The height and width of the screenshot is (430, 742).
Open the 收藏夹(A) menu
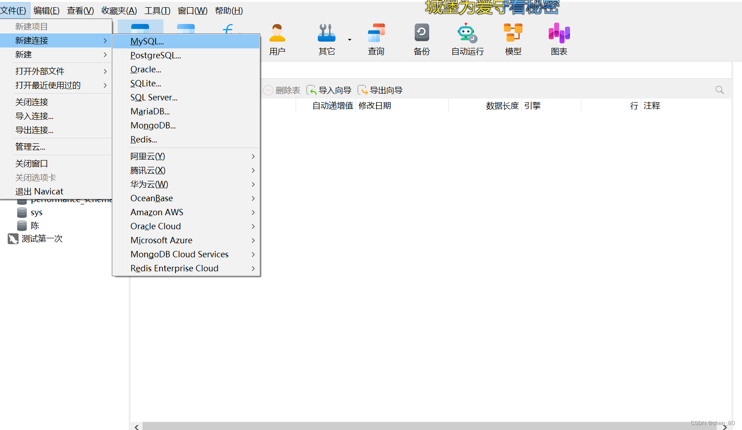[x=119, y=10]
